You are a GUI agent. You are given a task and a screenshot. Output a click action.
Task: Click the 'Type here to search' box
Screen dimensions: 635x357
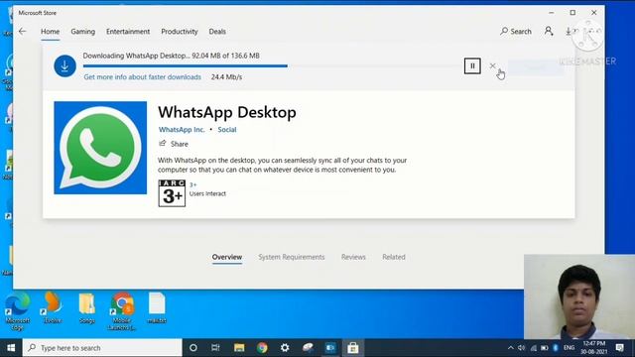click(x=102, y=348)
